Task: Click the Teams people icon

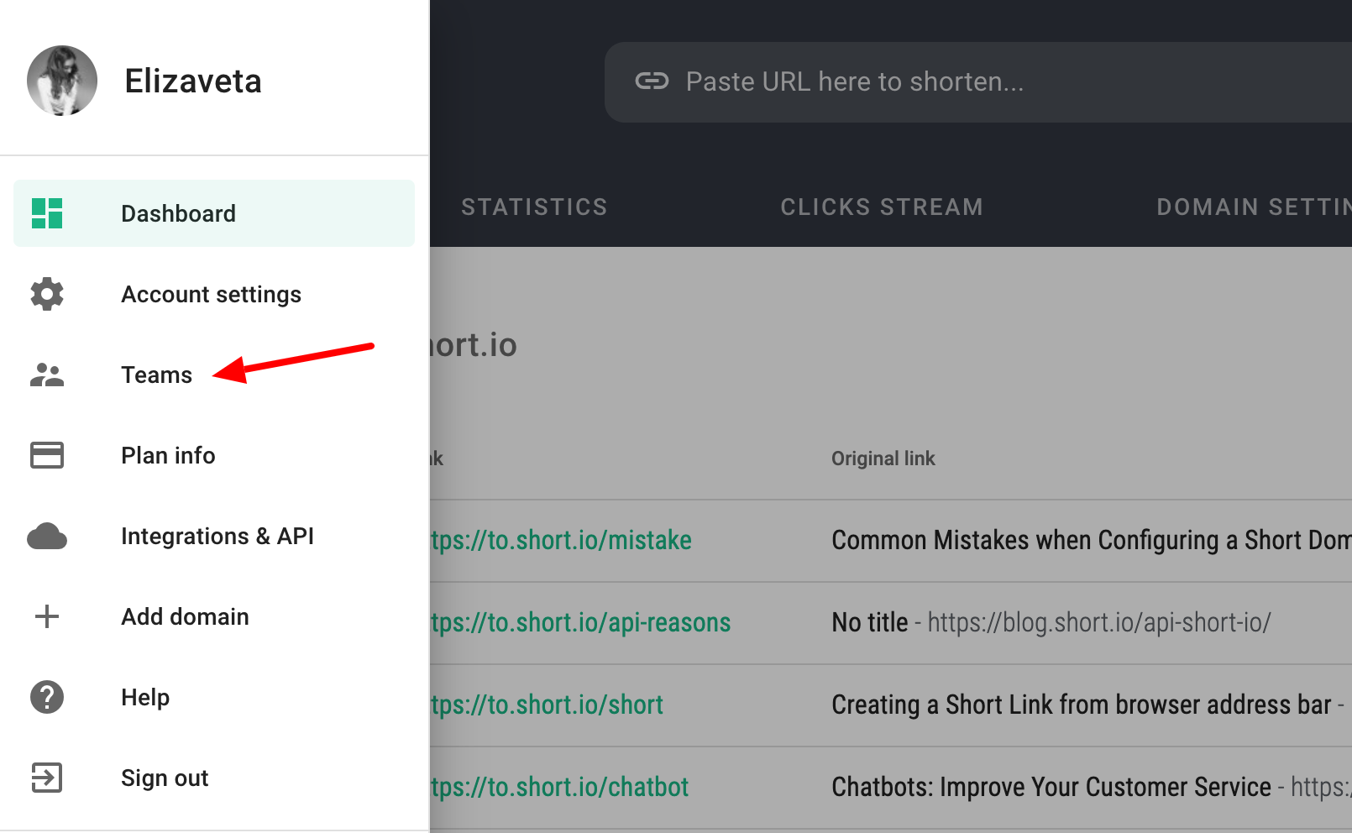Action: 47,375
